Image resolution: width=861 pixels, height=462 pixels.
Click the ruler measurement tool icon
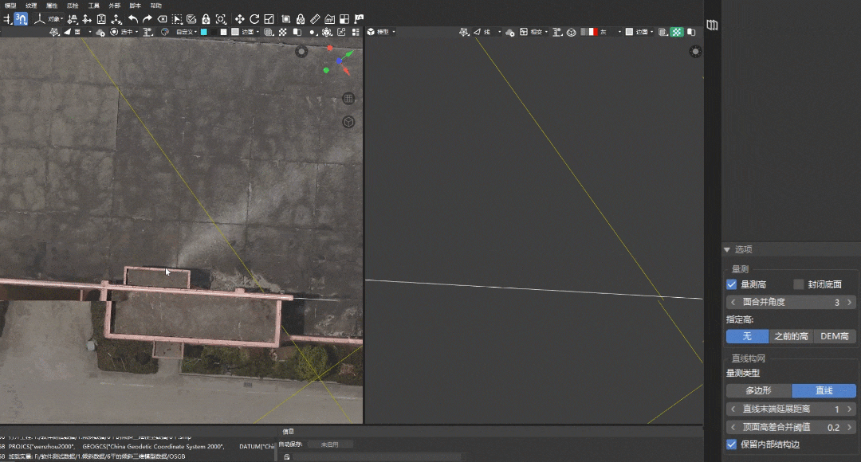pyautogui.click(x=315, y=19)
